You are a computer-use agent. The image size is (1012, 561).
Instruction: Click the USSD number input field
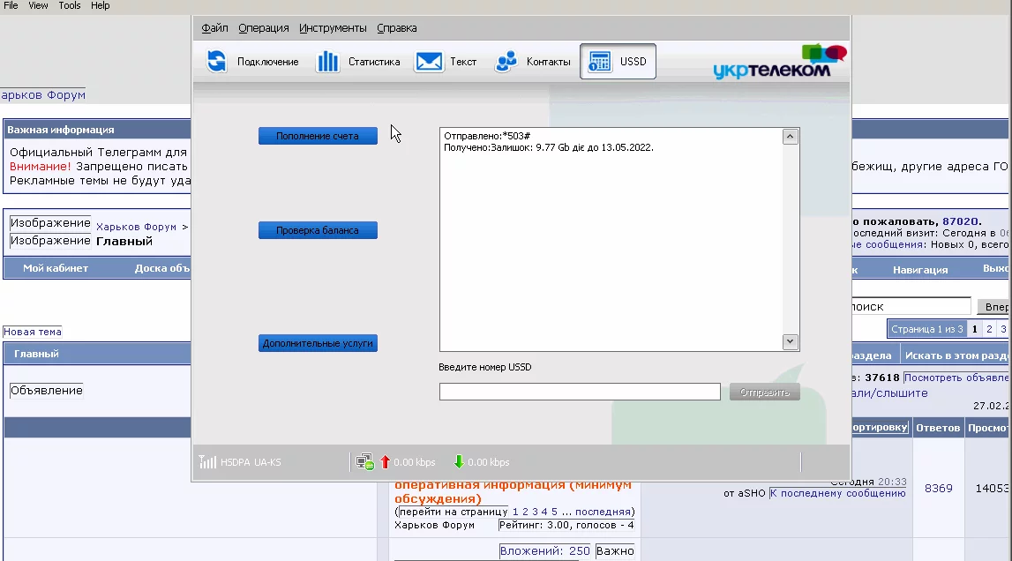point(580,392)
